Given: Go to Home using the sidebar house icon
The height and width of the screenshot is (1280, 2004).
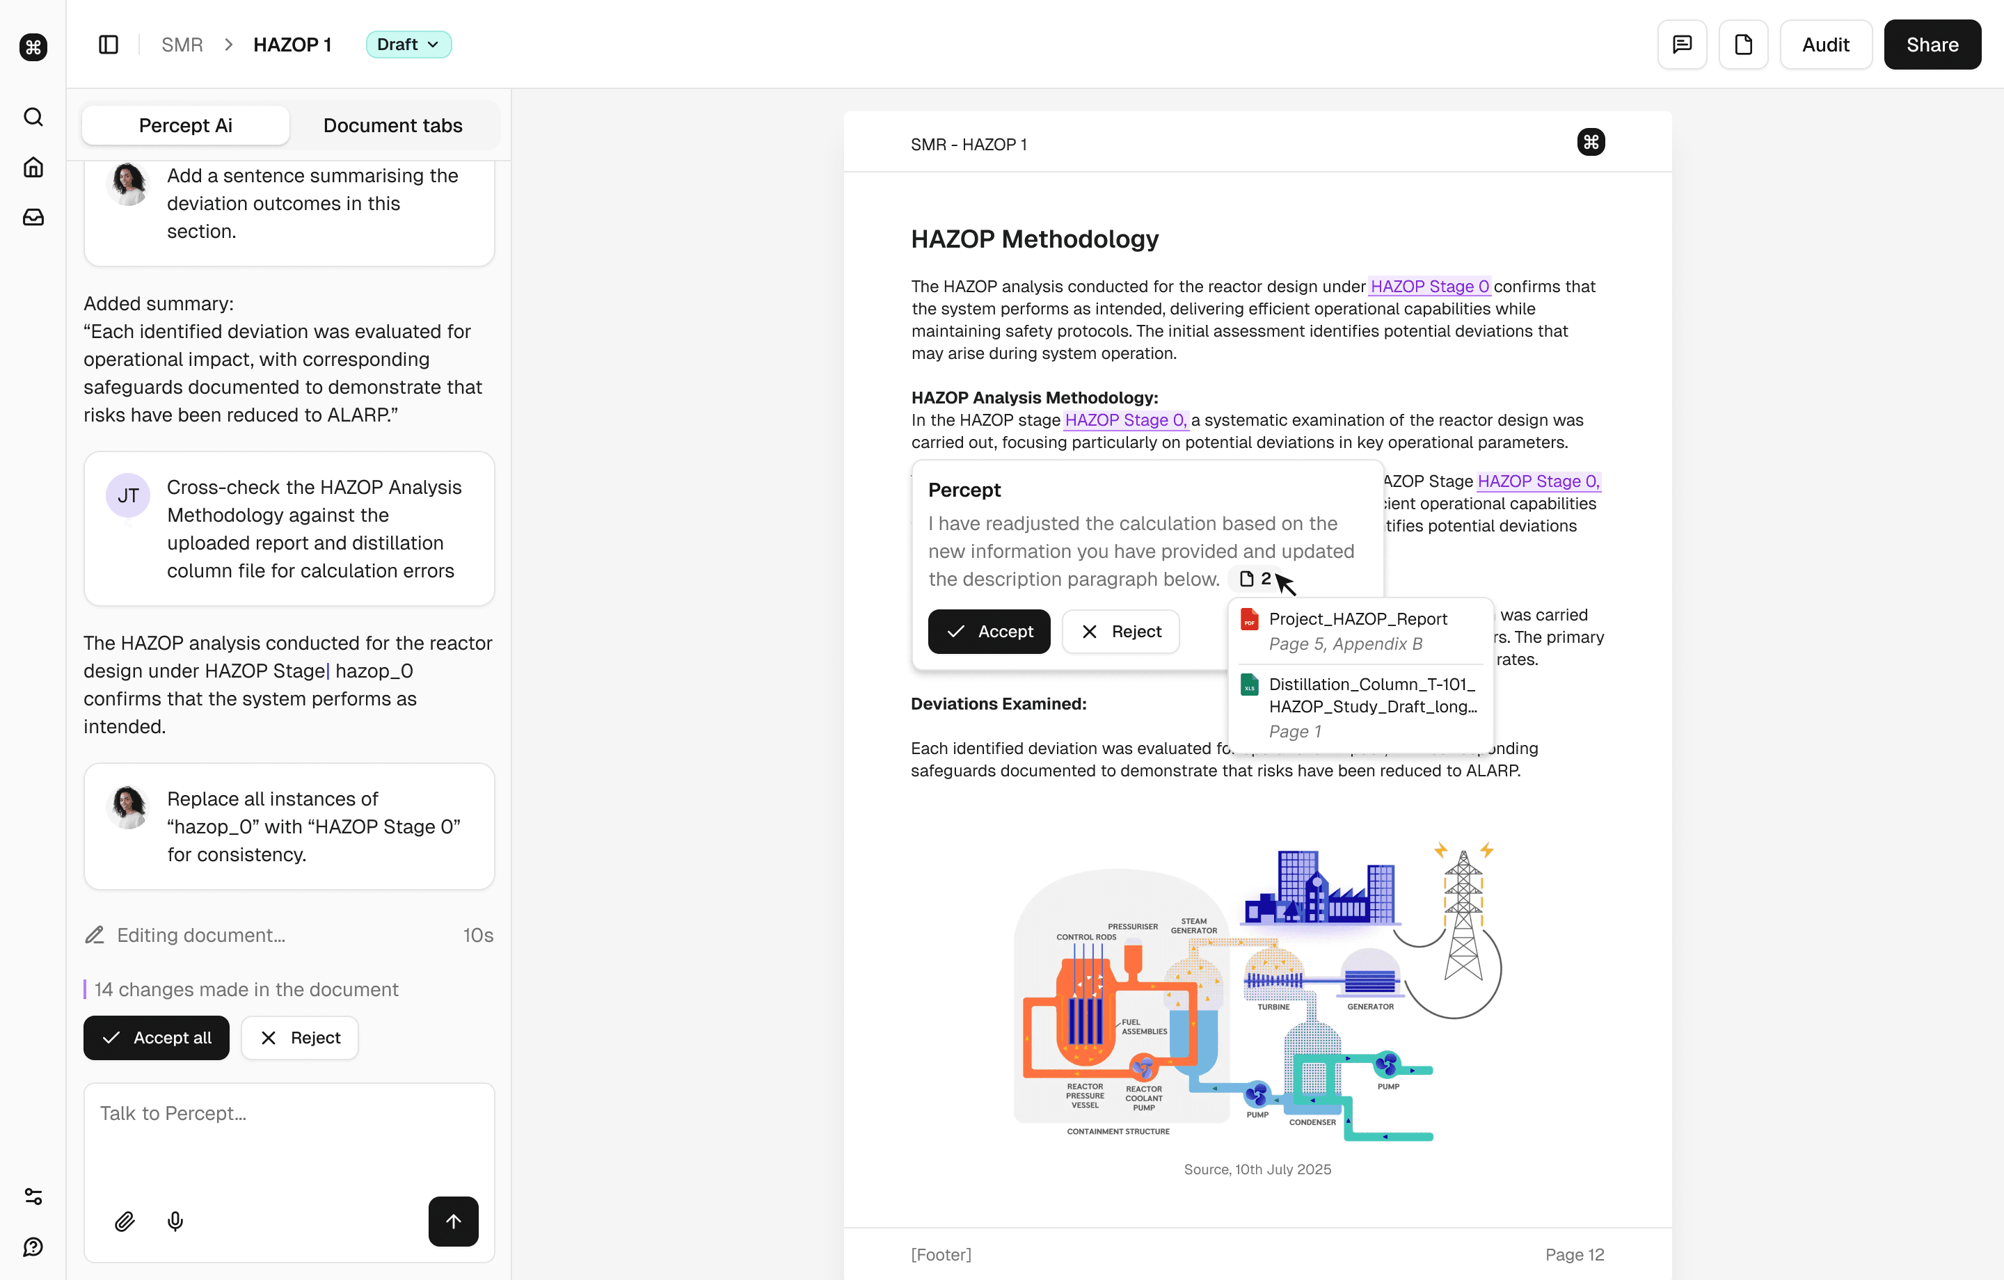Looking at the screenshot, I should tap(33, 167).
